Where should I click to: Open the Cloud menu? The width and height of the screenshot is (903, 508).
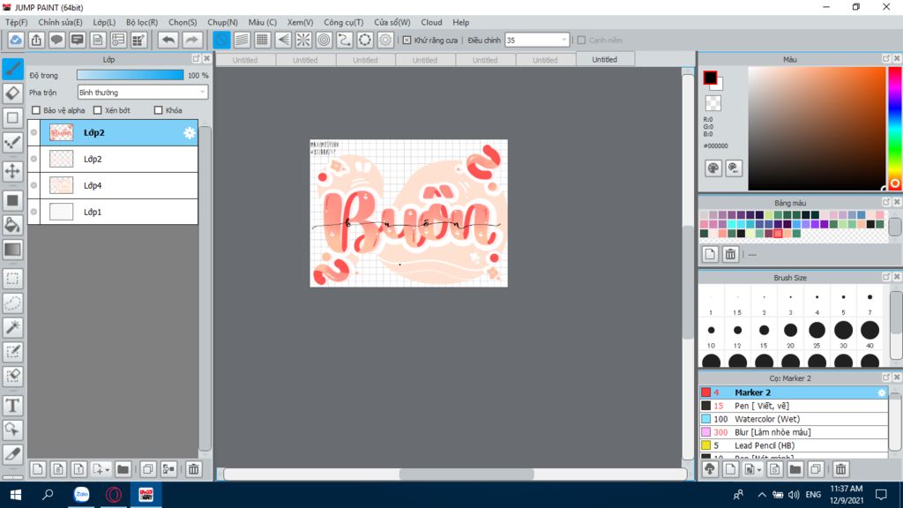coord(431,22)
